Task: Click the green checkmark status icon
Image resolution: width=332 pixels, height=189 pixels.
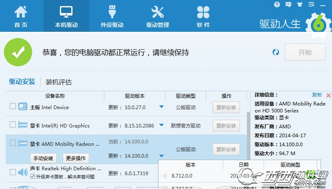Action: [18, 52]
